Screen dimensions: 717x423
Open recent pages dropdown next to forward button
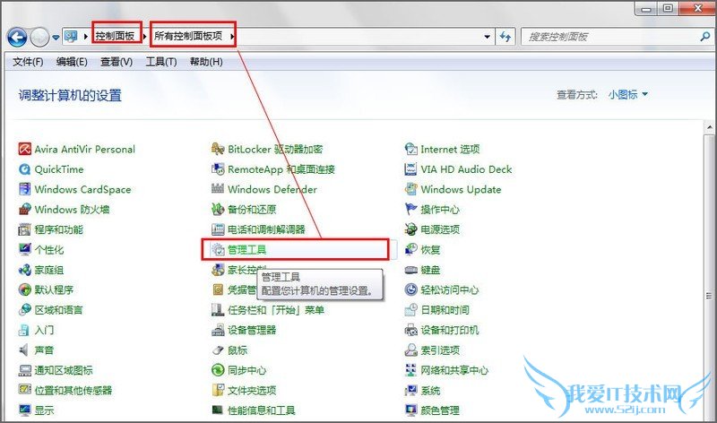click(56, 38)
